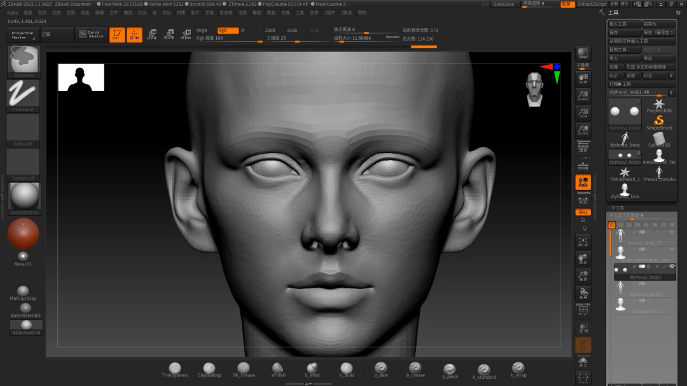Click the Edit mode button
The image size is (687, 386).
click(x=117, y=35)
